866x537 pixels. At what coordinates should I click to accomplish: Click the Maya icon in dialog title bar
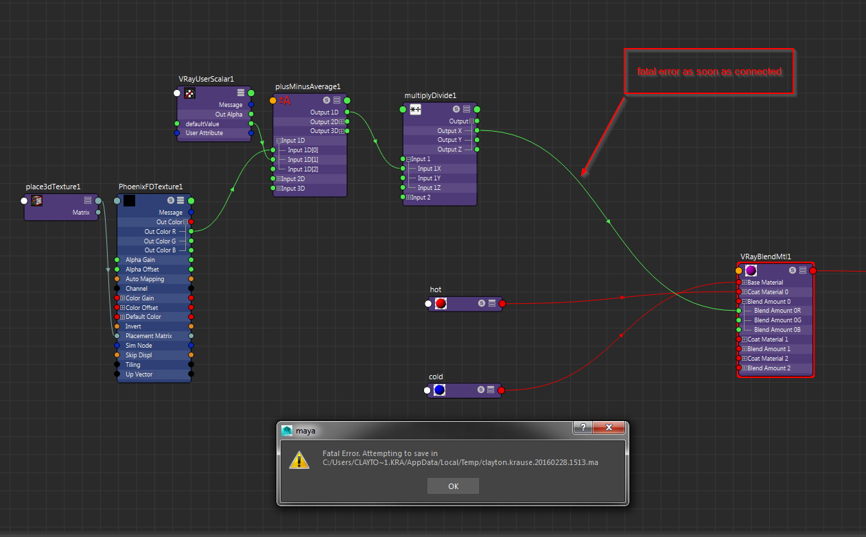pos(287,431)
